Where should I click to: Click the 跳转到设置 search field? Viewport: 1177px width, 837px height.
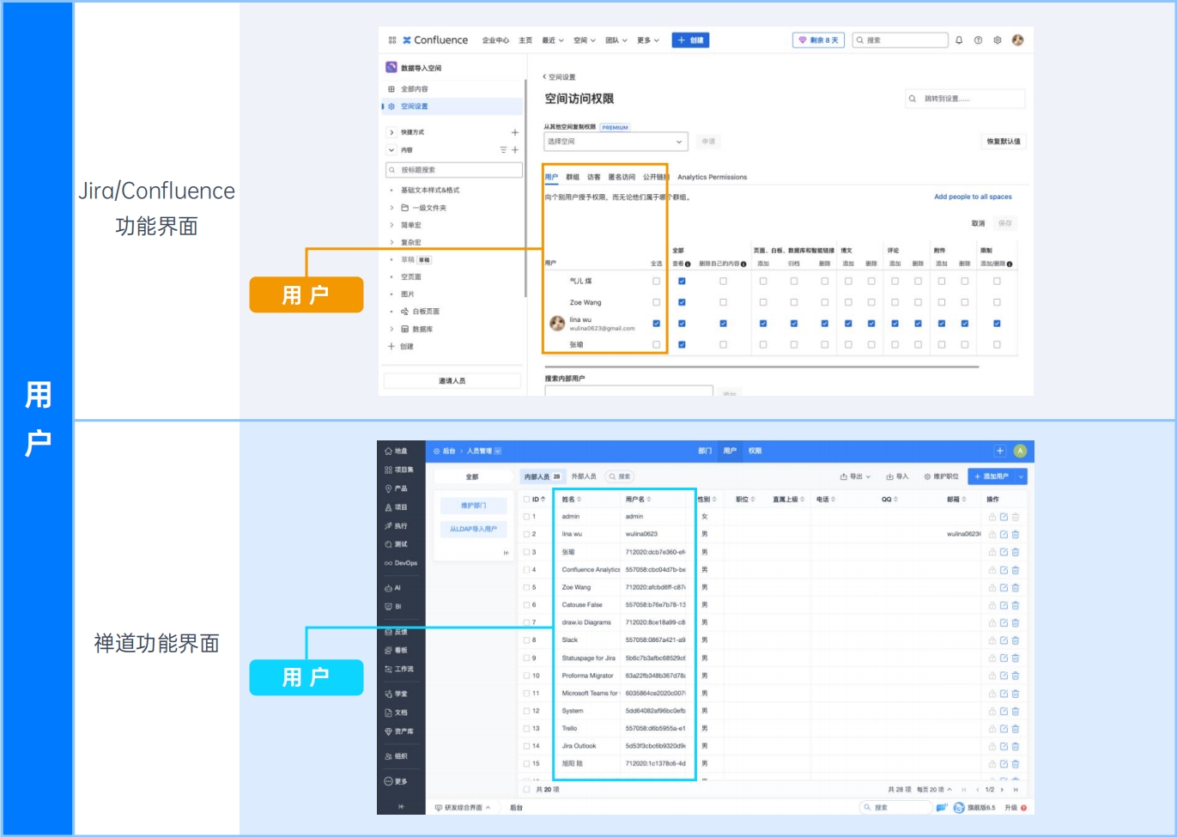click(965, 99)
